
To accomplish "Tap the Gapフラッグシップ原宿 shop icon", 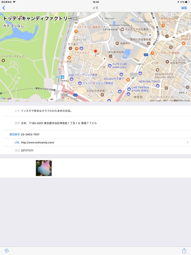I will [72, 79].
